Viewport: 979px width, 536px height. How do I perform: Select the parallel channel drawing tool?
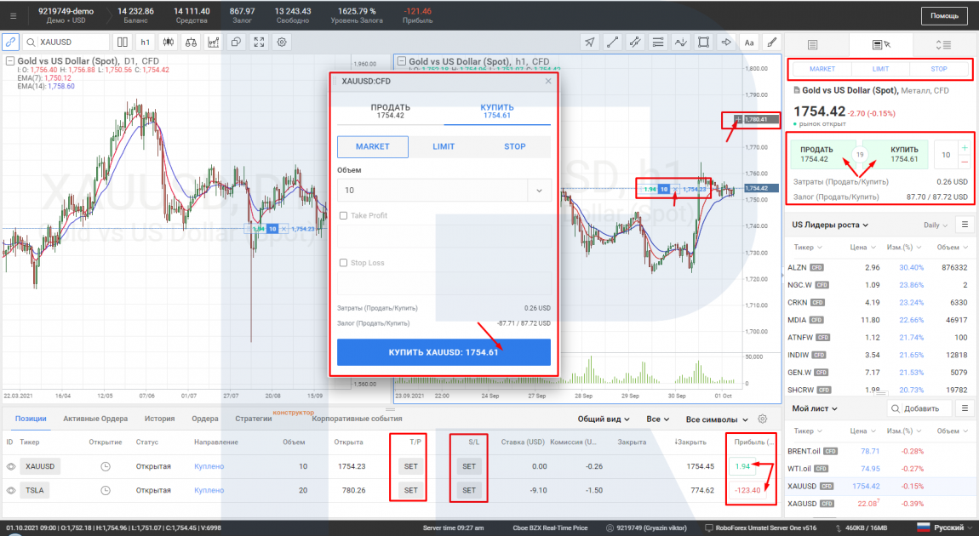point(635,42)
